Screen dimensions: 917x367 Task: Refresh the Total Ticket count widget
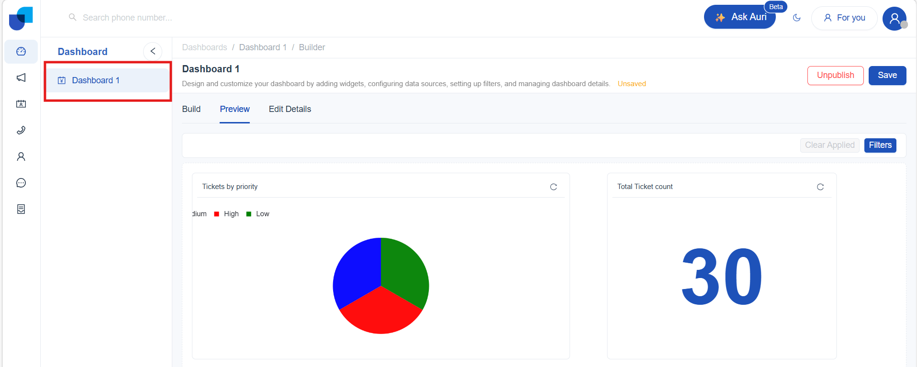pyautogui.click(x=820, y=187)
